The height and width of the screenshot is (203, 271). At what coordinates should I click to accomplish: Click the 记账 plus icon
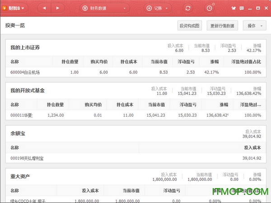[x=149, y=8]
